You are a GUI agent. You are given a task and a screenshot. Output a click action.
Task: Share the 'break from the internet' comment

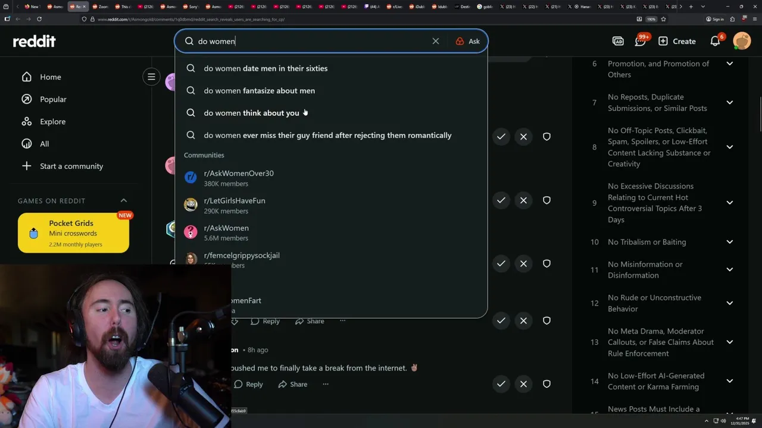point(293,385)
